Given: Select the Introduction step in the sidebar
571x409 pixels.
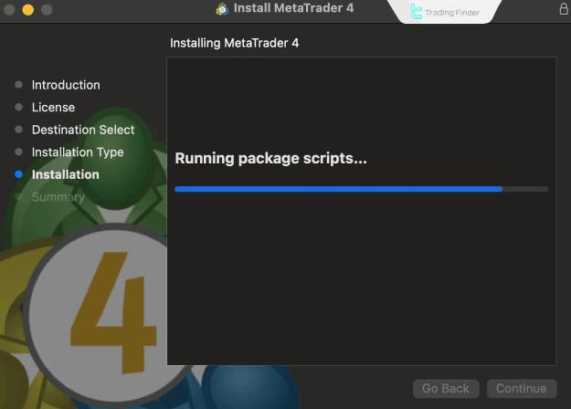Looking at the screenshot, I should [66, 85].
